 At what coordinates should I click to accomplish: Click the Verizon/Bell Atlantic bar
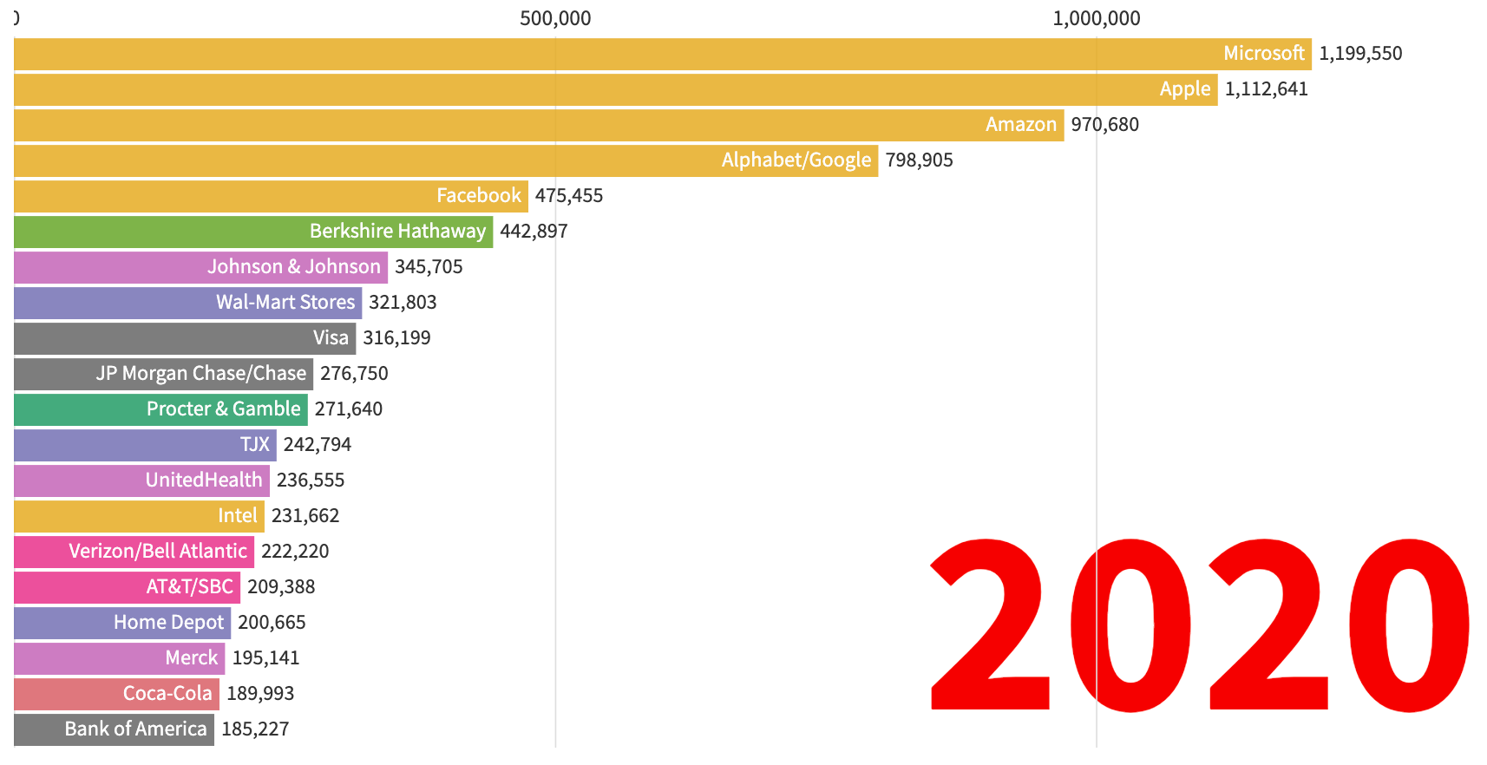coord(134,552)
